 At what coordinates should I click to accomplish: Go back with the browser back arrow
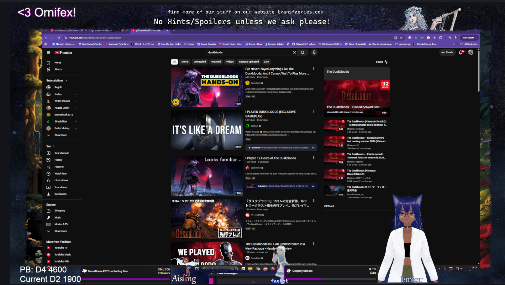pyautogui.click(x=46, y=38)
